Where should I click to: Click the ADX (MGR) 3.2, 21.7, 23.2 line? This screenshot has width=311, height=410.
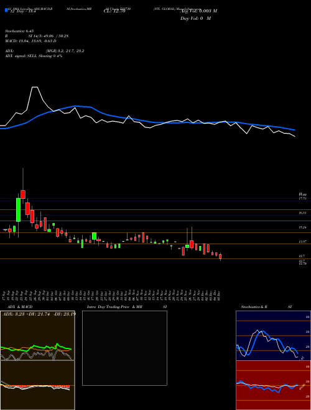[x=45, y=51]
